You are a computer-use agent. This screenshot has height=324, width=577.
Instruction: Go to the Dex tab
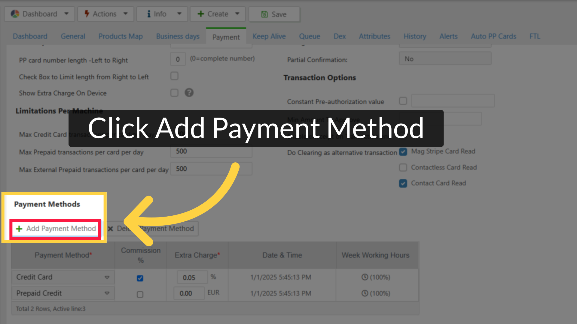[340, 36]
